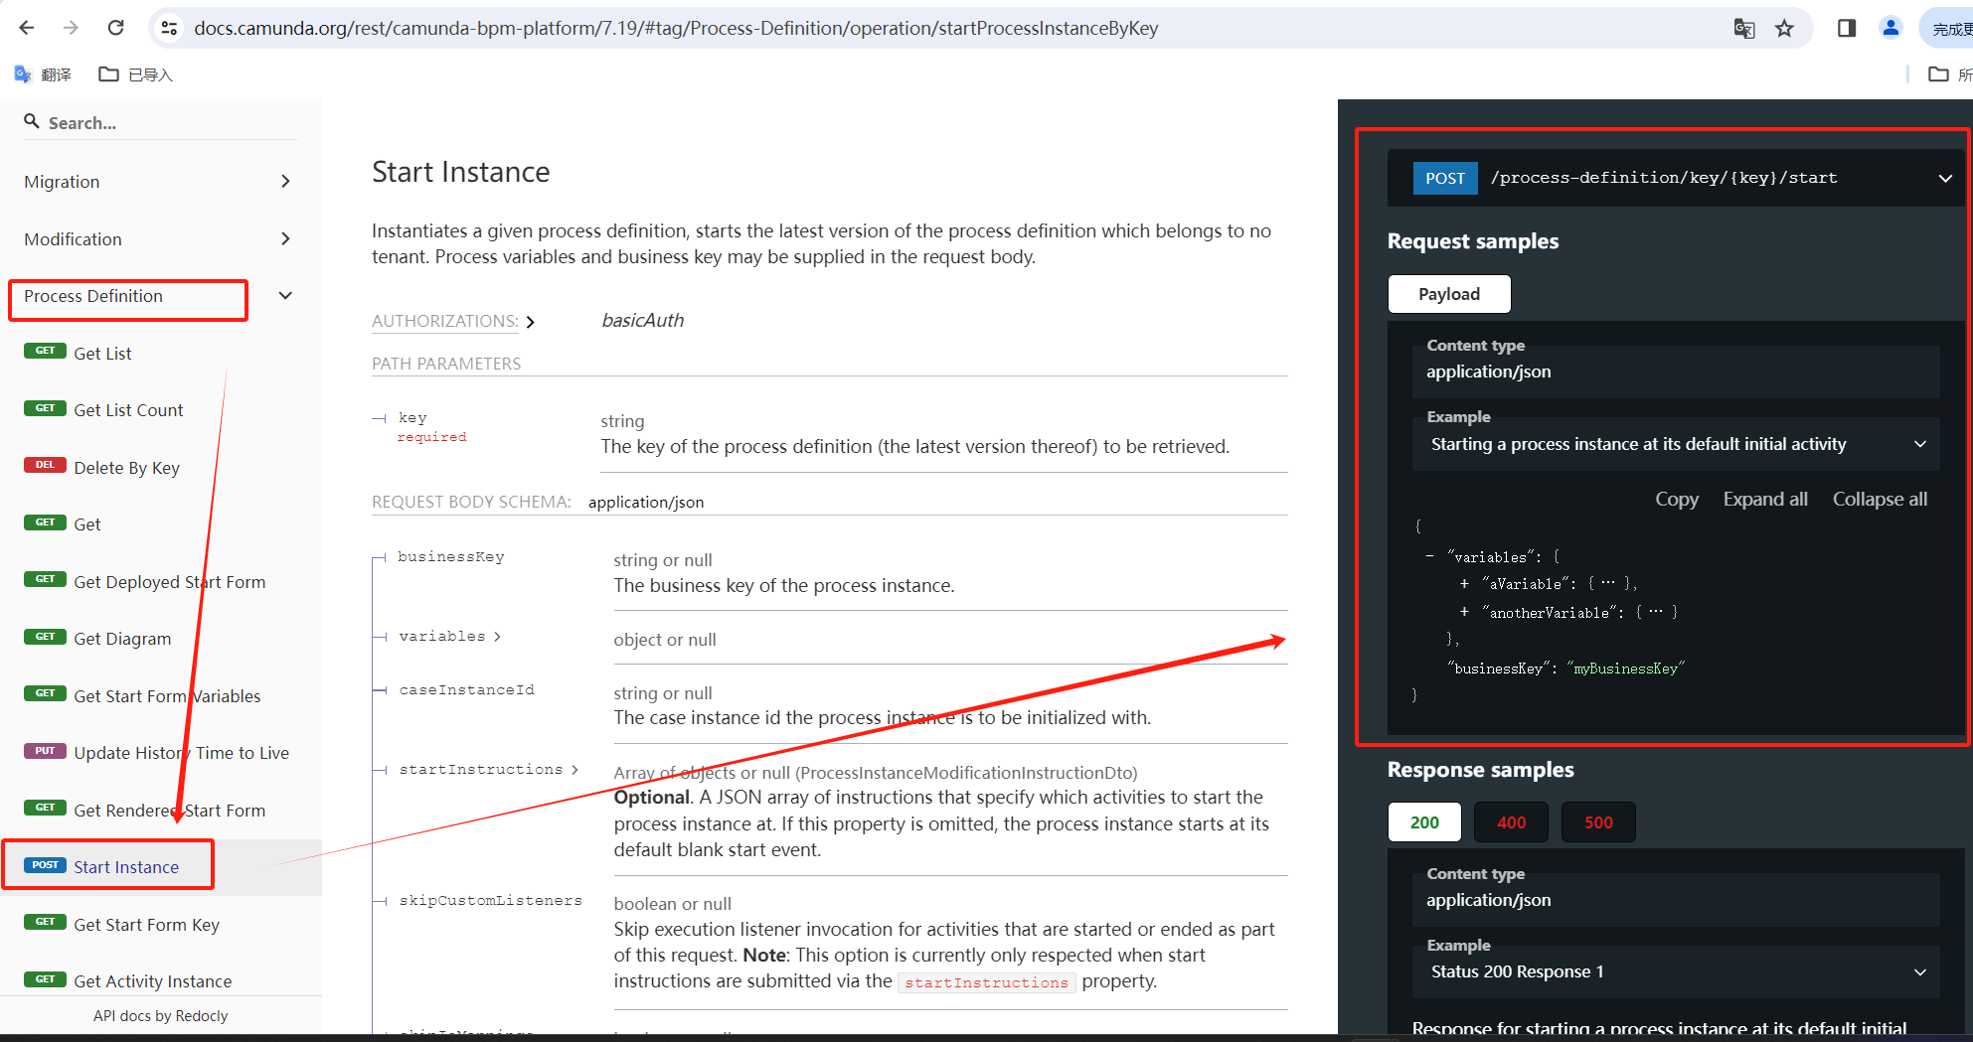Open the translate page icon in address bar
This screenshot has height=1042, width=1973.
point(1743,28)
